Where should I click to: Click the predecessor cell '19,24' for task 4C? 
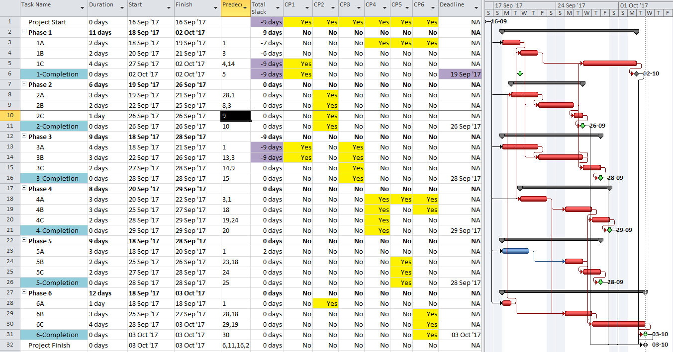(236, 220)
